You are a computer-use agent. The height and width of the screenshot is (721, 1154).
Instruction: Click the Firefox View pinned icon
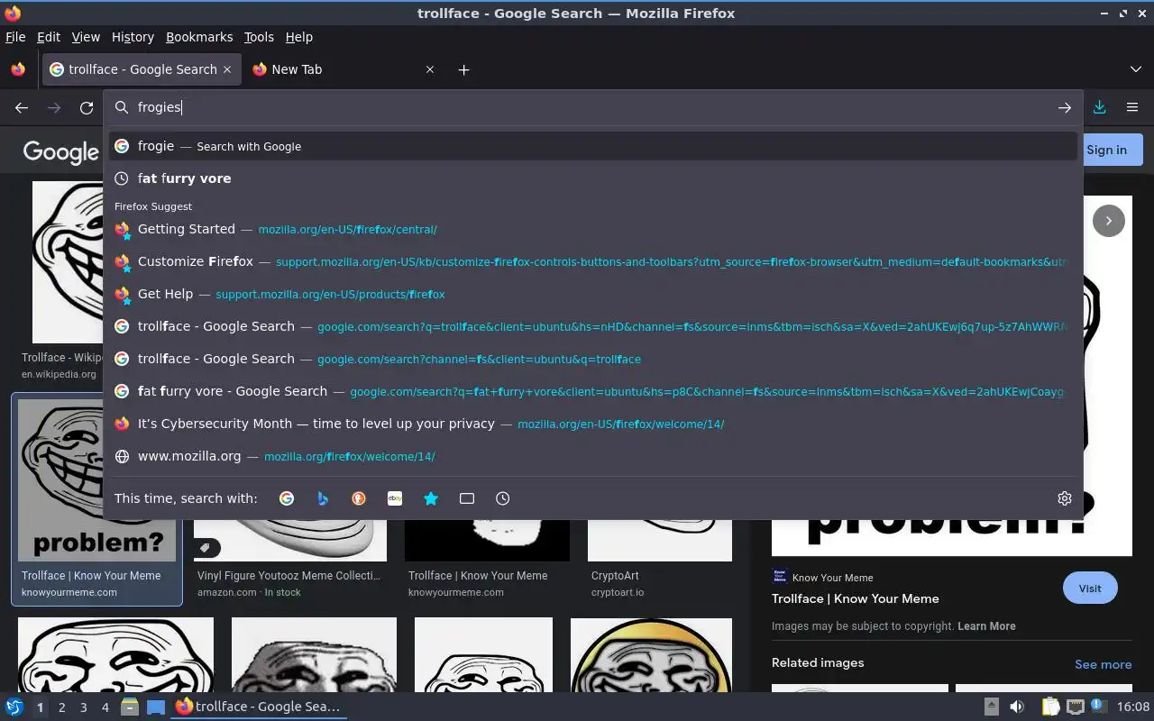(x=18, y=69)
